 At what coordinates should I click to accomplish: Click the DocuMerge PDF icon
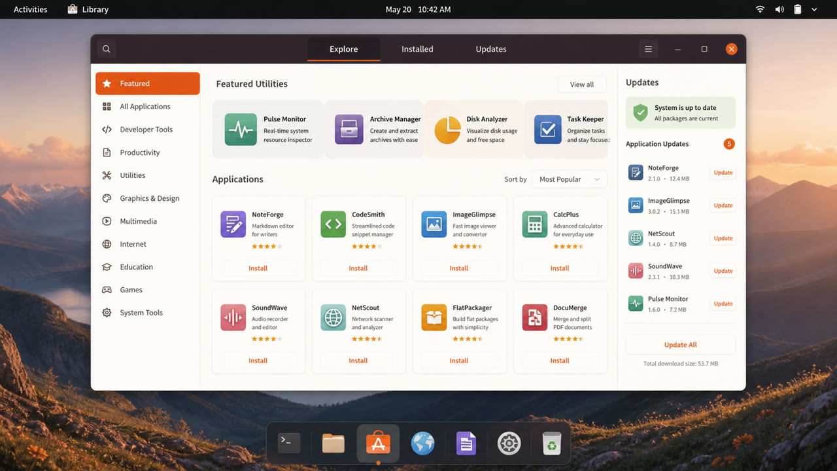click(535, 317)
